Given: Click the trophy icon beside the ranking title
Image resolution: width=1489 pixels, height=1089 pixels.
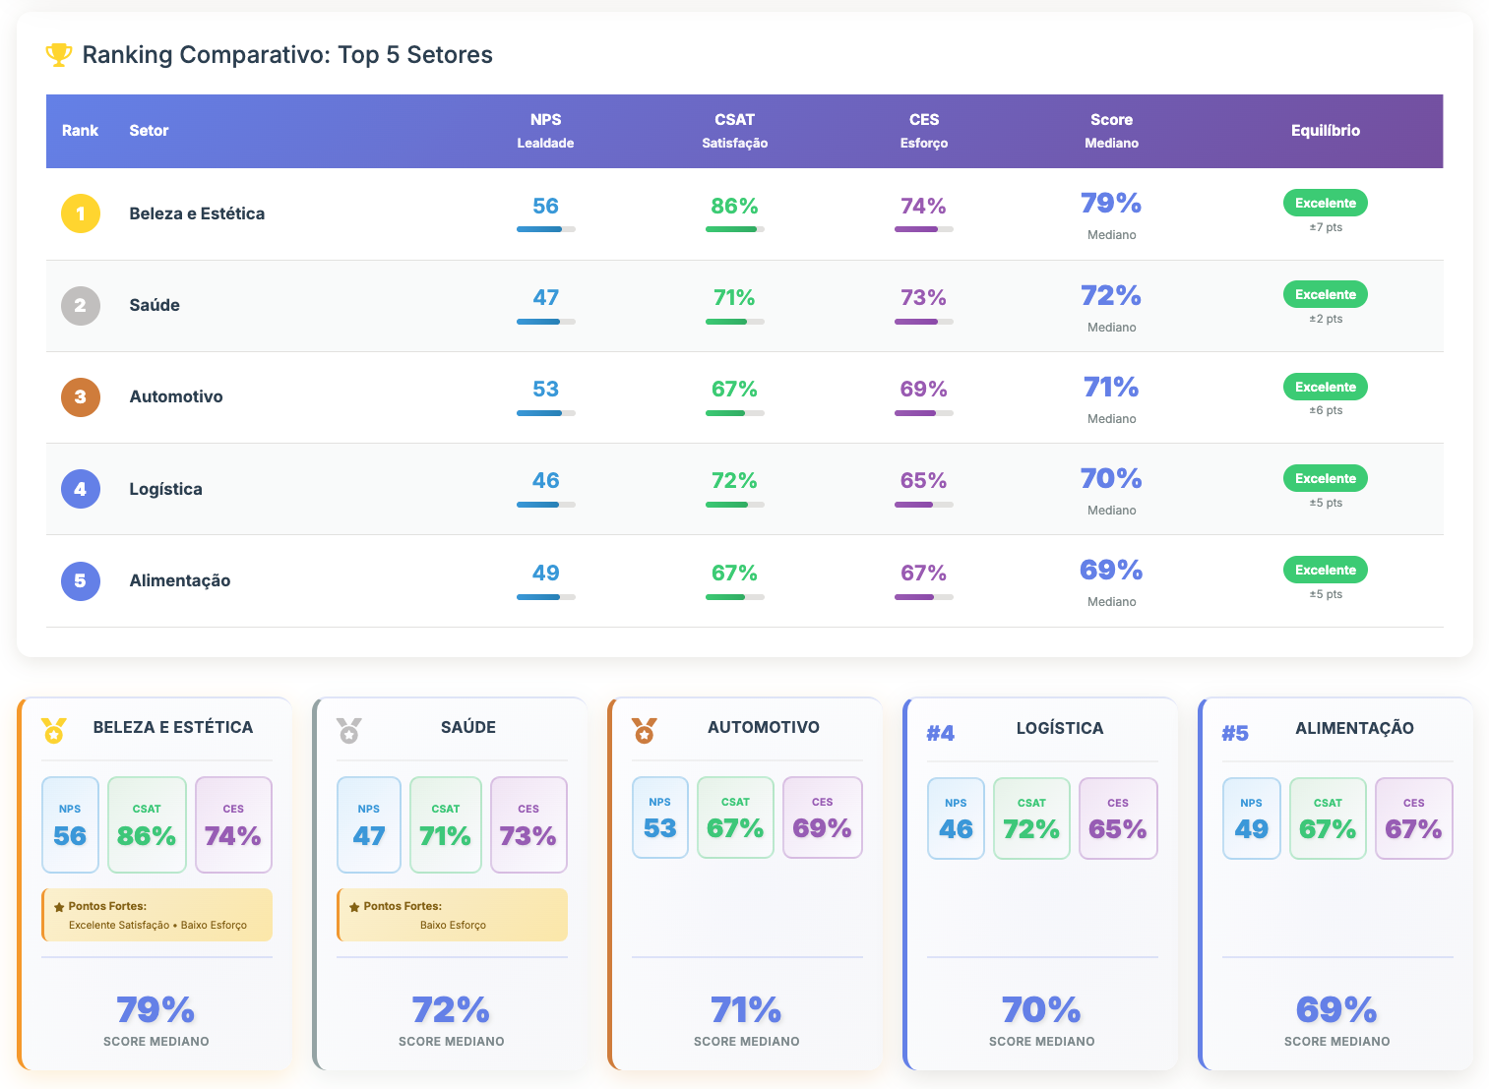Looking at the screenshot, I should [x=59, y=55].
